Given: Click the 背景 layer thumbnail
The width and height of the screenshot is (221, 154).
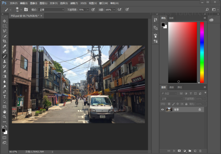Looking at the screenshot, I should pyautogui.click(x=169, y=110).
